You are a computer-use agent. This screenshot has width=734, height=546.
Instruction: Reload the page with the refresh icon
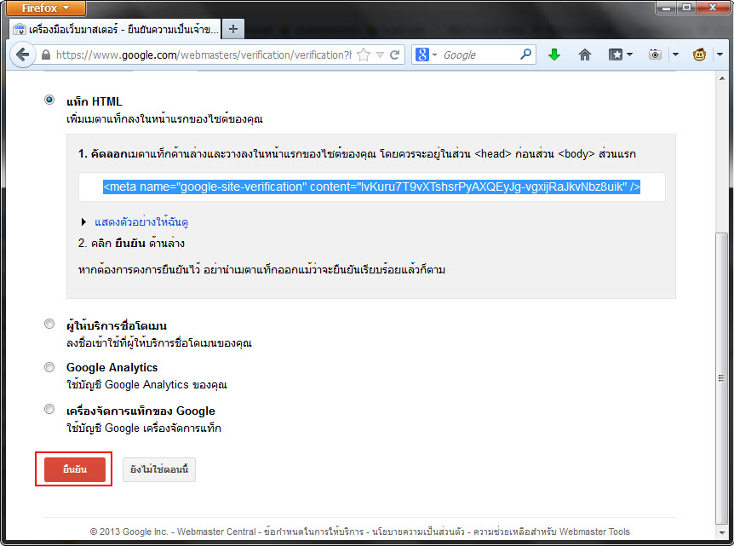pos(395,55)
